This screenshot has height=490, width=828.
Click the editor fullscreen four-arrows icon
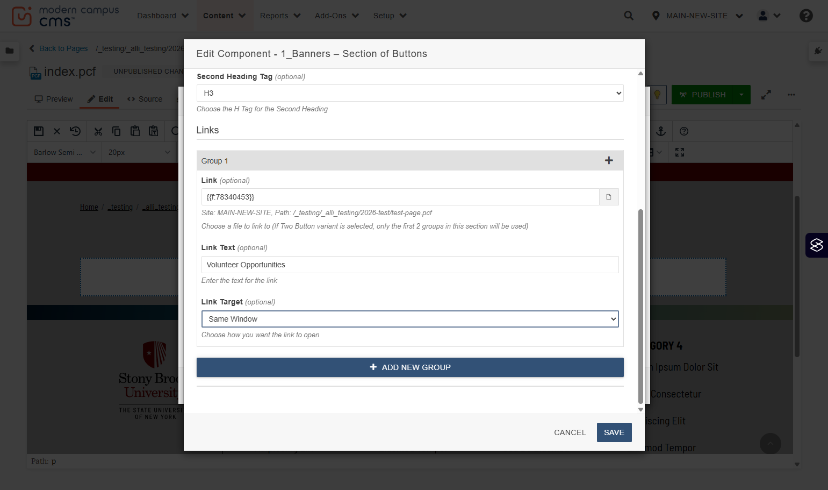tap(680, 152)
